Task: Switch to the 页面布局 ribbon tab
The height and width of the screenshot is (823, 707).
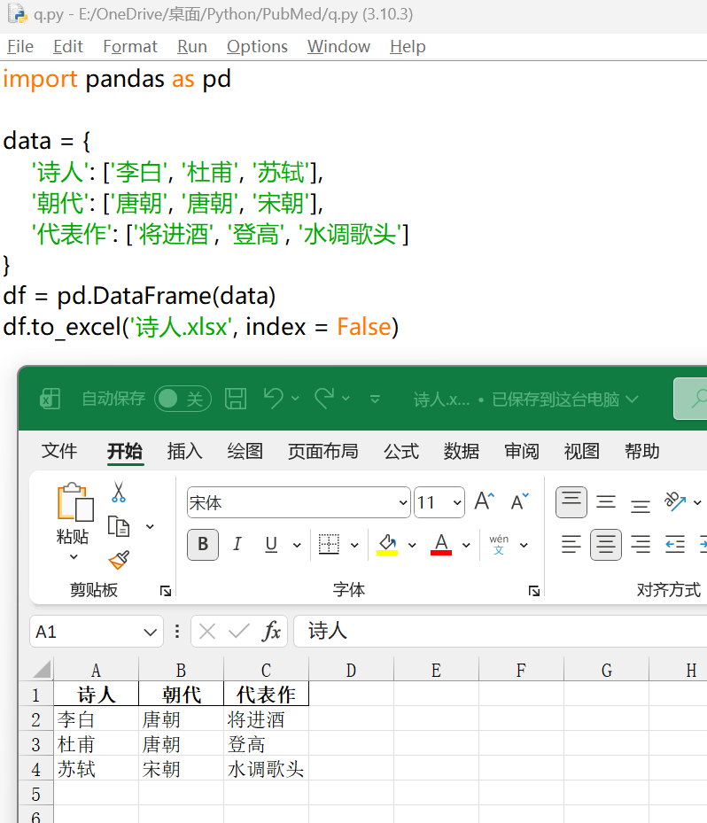Action: (x=322, y=451)
